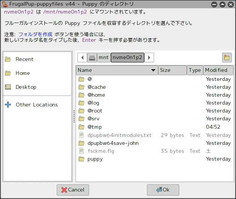Sort files by the Type column
236x199 pixels.
[x=195, y=70]
